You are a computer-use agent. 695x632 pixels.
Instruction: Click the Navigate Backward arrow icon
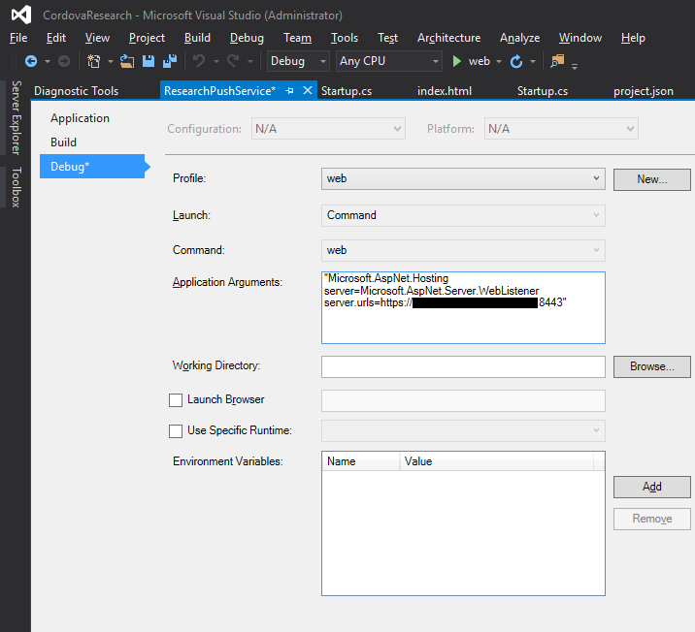pyautogui.click(x=30, y=61)
